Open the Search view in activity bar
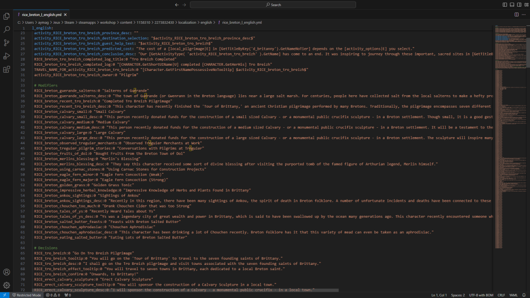Image resolution: width=530 pixels, height=298 pixels. pyautogui.click(x=7, y=29)
